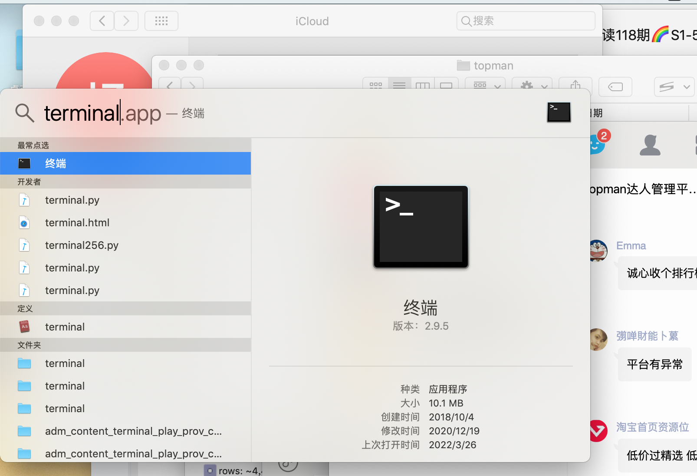
Task: Click the 终端 app name in the preview pane
Action: pos(421,308)
